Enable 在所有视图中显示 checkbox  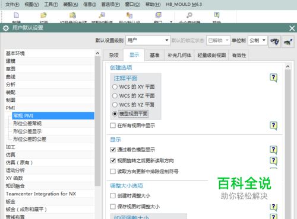tap(113, 125)
